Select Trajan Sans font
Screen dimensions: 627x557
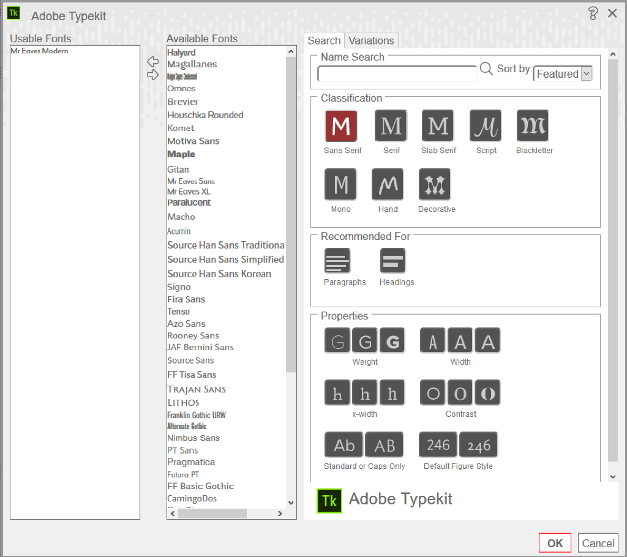(197, 389)
